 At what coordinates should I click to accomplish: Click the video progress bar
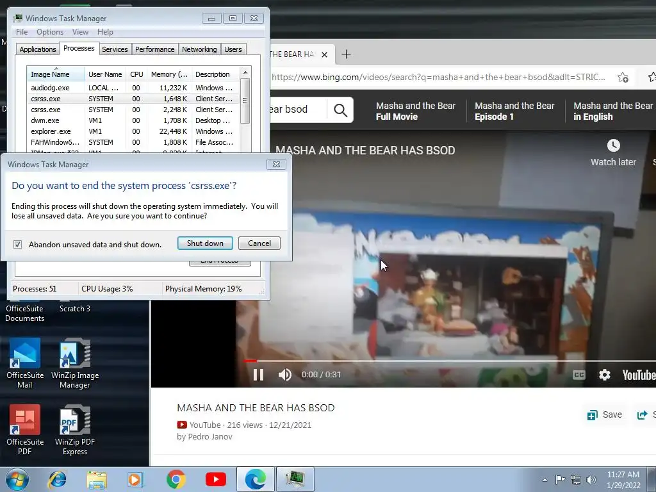[450, 361]
